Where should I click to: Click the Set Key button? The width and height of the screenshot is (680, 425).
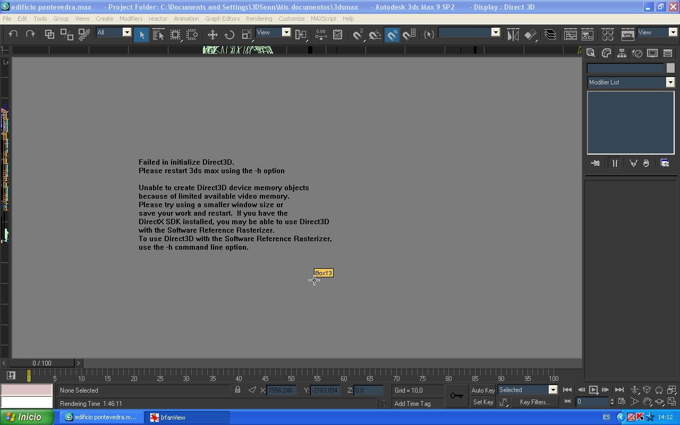point(483,402)
